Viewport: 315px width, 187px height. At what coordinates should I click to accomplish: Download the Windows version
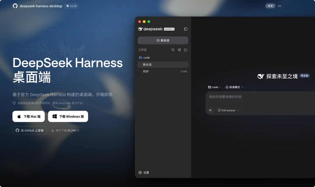tap(68, 117)
